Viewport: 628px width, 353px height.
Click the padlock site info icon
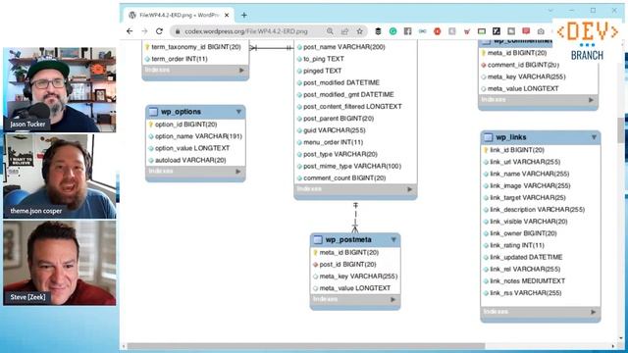tap(178, 31)
